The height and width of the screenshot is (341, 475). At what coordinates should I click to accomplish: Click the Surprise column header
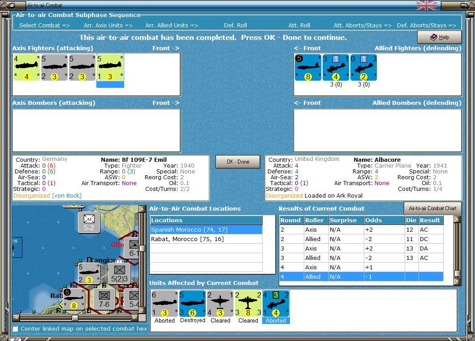(x=346, y=220)
